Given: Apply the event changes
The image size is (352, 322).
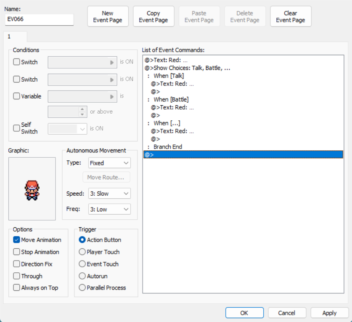Looking at the screenshot, I should [330, 313].
